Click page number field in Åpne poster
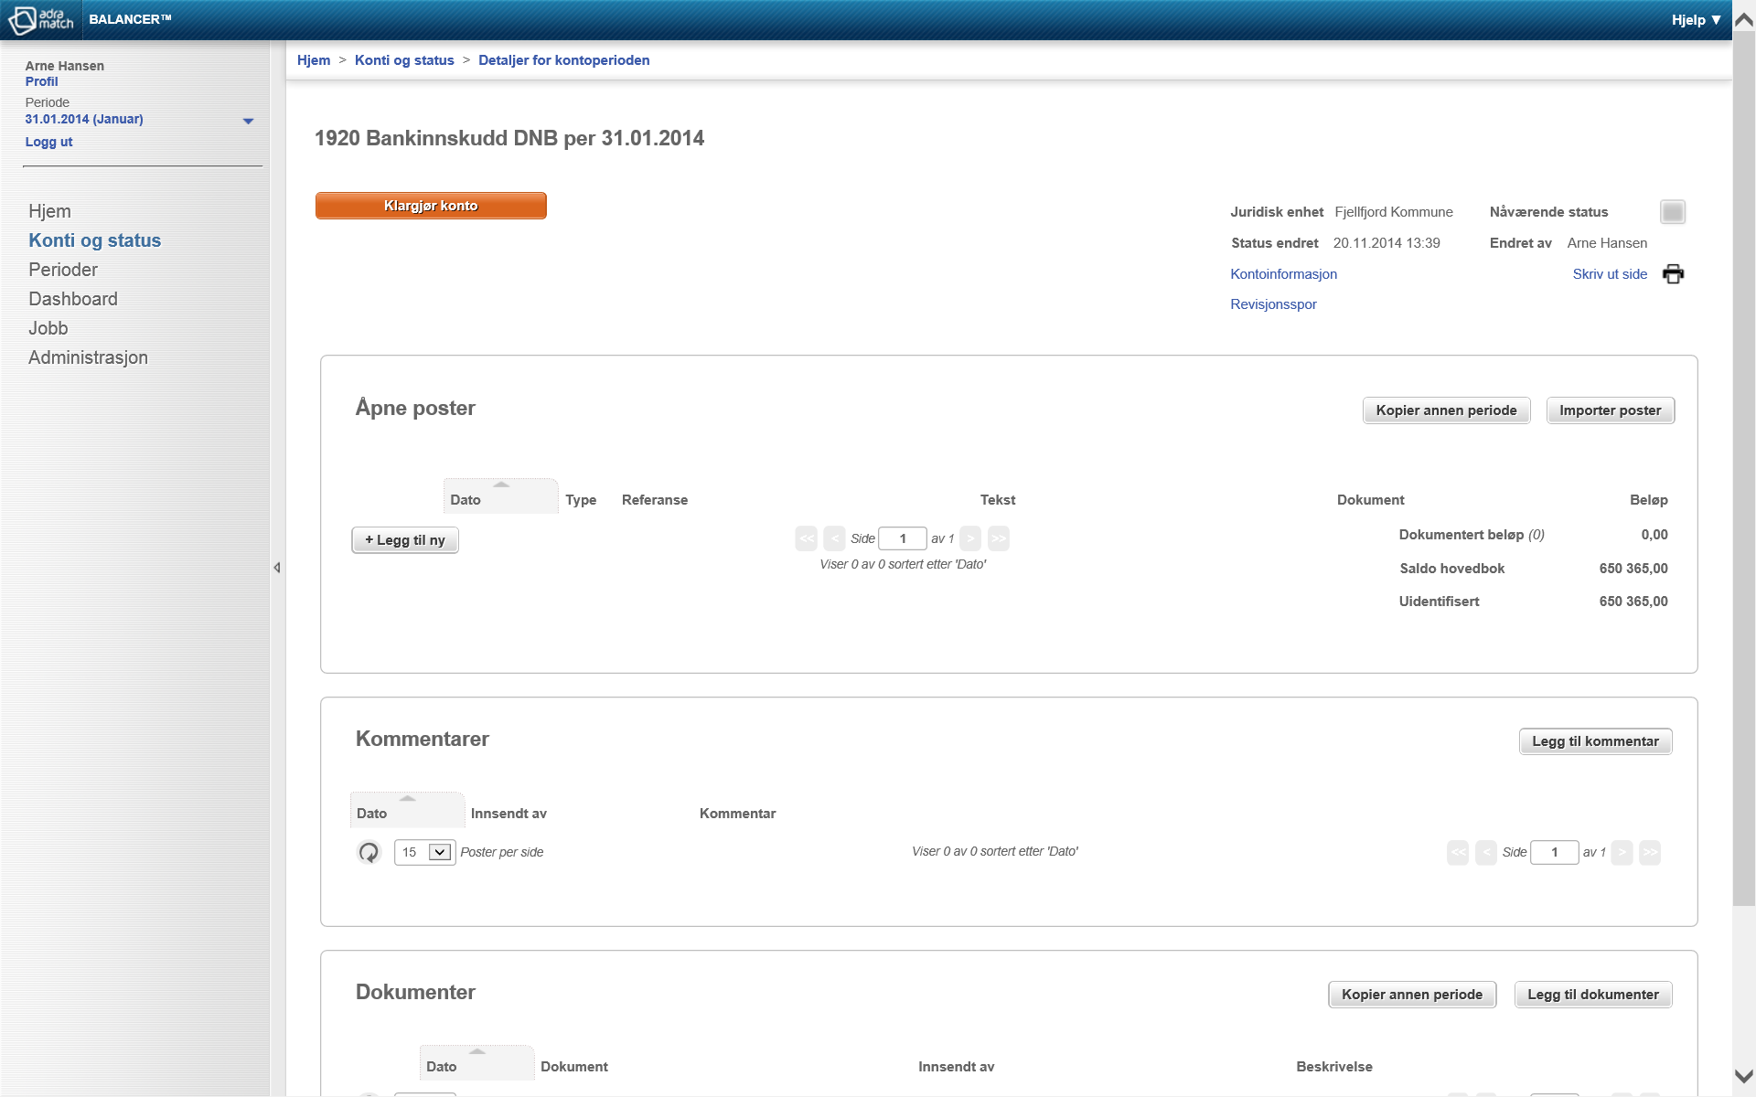This screenshot has width=1756, height=1097. click(x=903, y=538)
